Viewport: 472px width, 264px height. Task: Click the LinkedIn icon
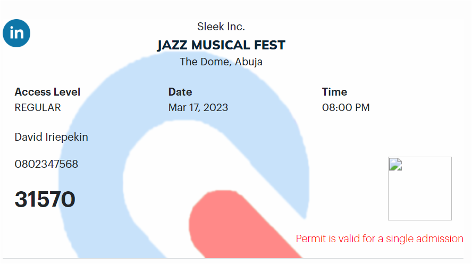click(16, 33)
